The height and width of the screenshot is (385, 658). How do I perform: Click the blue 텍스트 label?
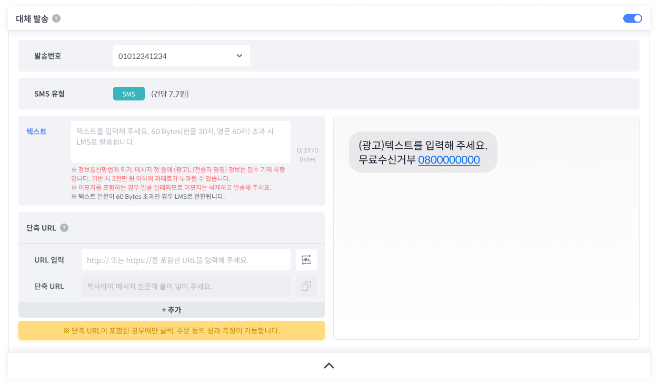tap(36, 131)
